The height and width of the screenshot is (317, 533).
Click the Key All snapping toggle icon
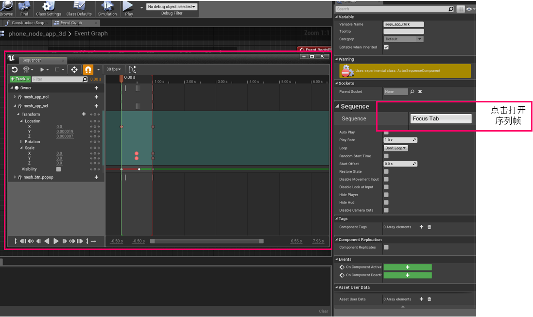(x=88, y=69)
